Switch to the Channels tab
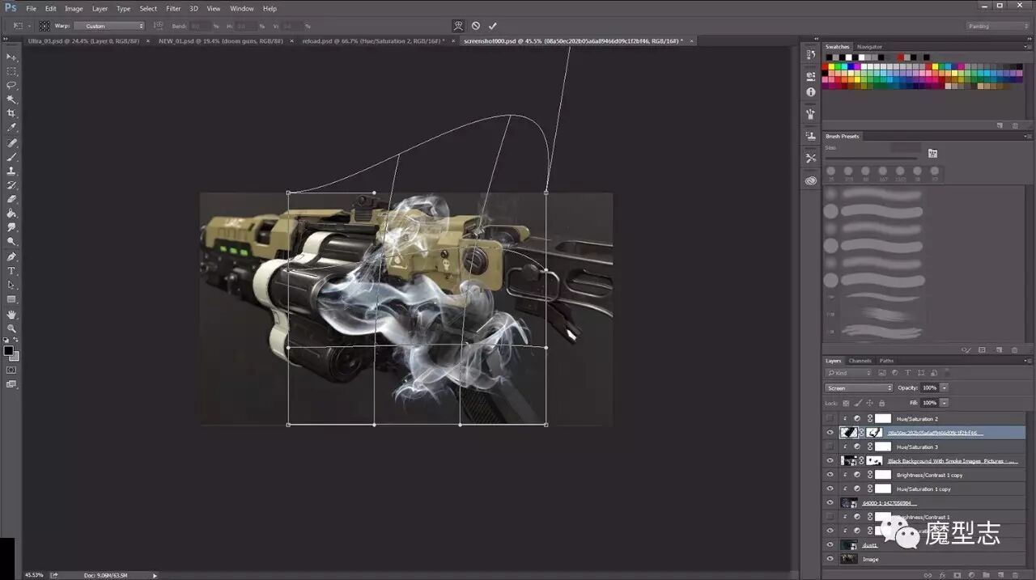 860,361
